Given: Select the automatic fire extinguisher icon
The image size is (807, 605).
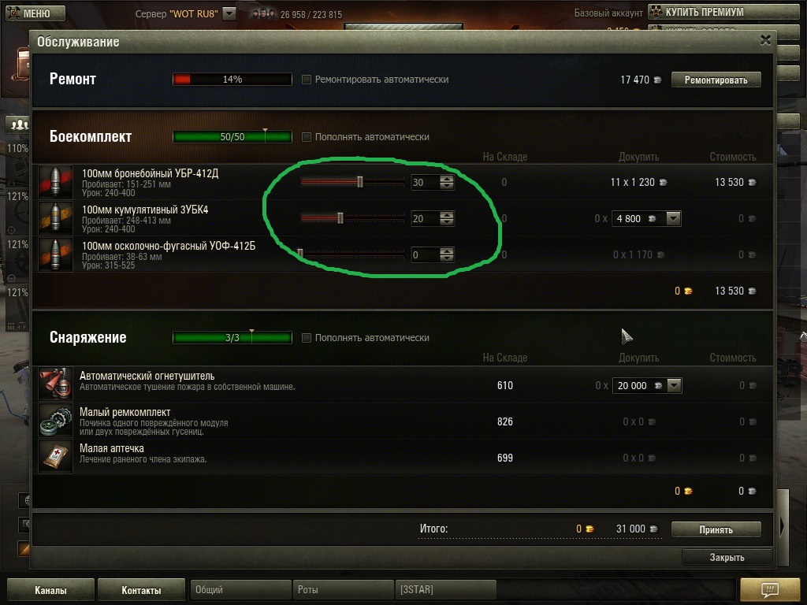Looking at the screenshot, I should coord(56,384).
